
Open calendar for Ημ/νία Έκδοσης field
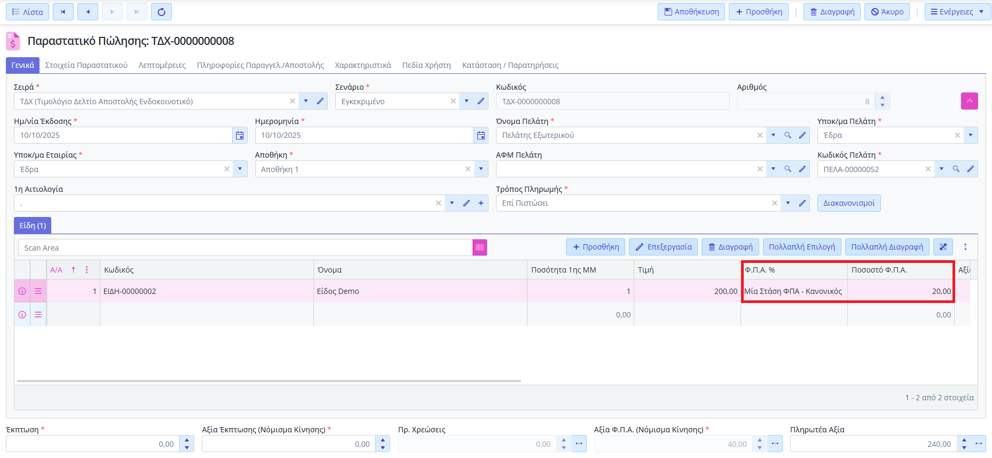coord(240,135)
